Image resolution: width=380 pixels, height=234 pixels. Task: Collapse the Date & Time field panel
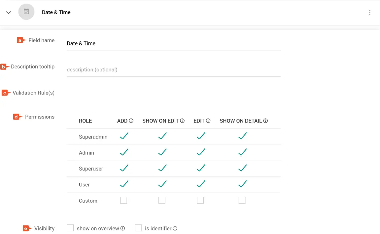(9, 13)
